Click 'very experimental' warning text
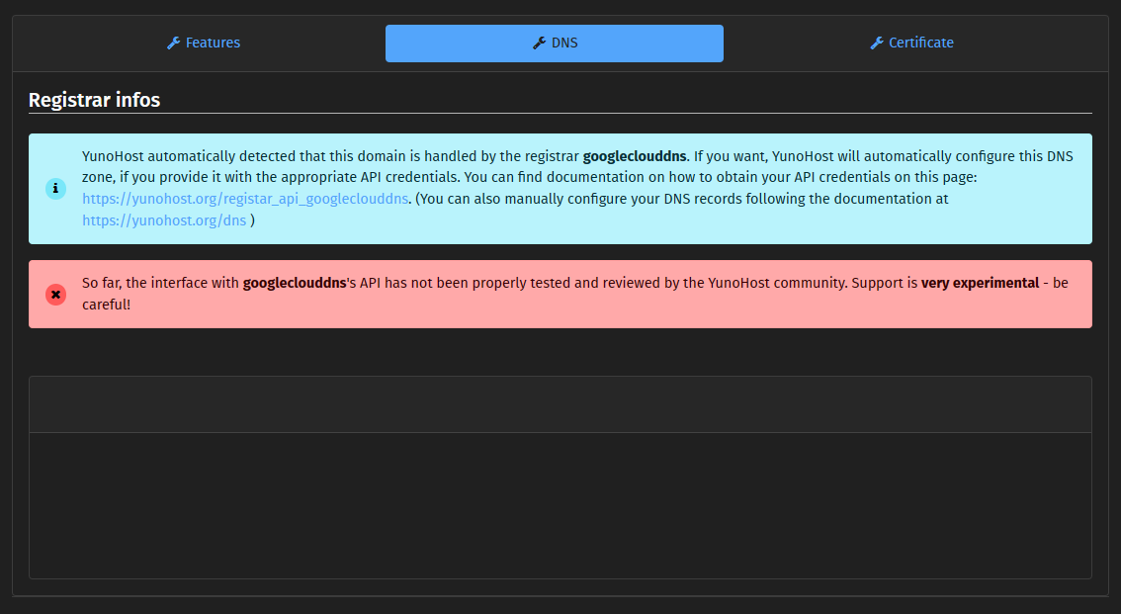Screen dimensions: 1121x614 (981, 283)
